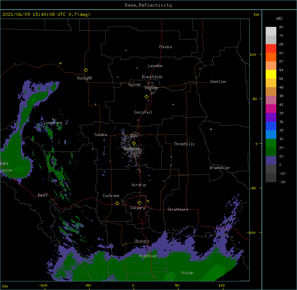
Task: Select the magenta 39-42 dBZ legend swatch
Action: coord(271,108)
